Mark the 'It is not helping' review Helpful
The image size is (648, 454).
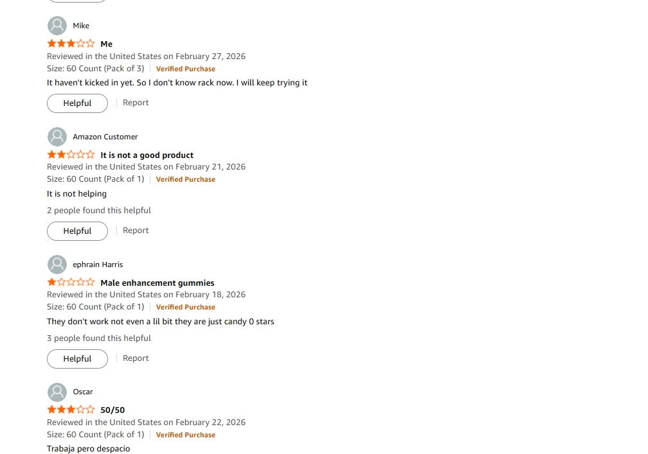pos(77,231)
